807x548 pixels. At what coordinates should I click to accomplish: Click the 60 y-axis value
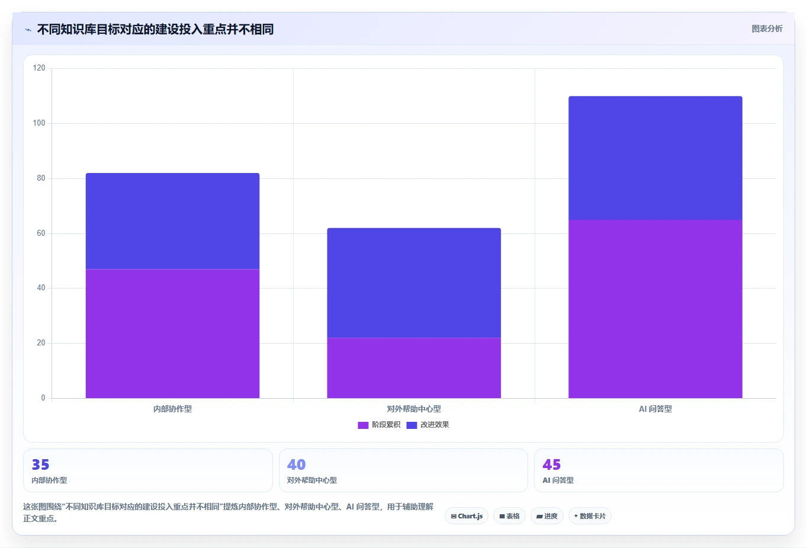(x=41, y=233)
